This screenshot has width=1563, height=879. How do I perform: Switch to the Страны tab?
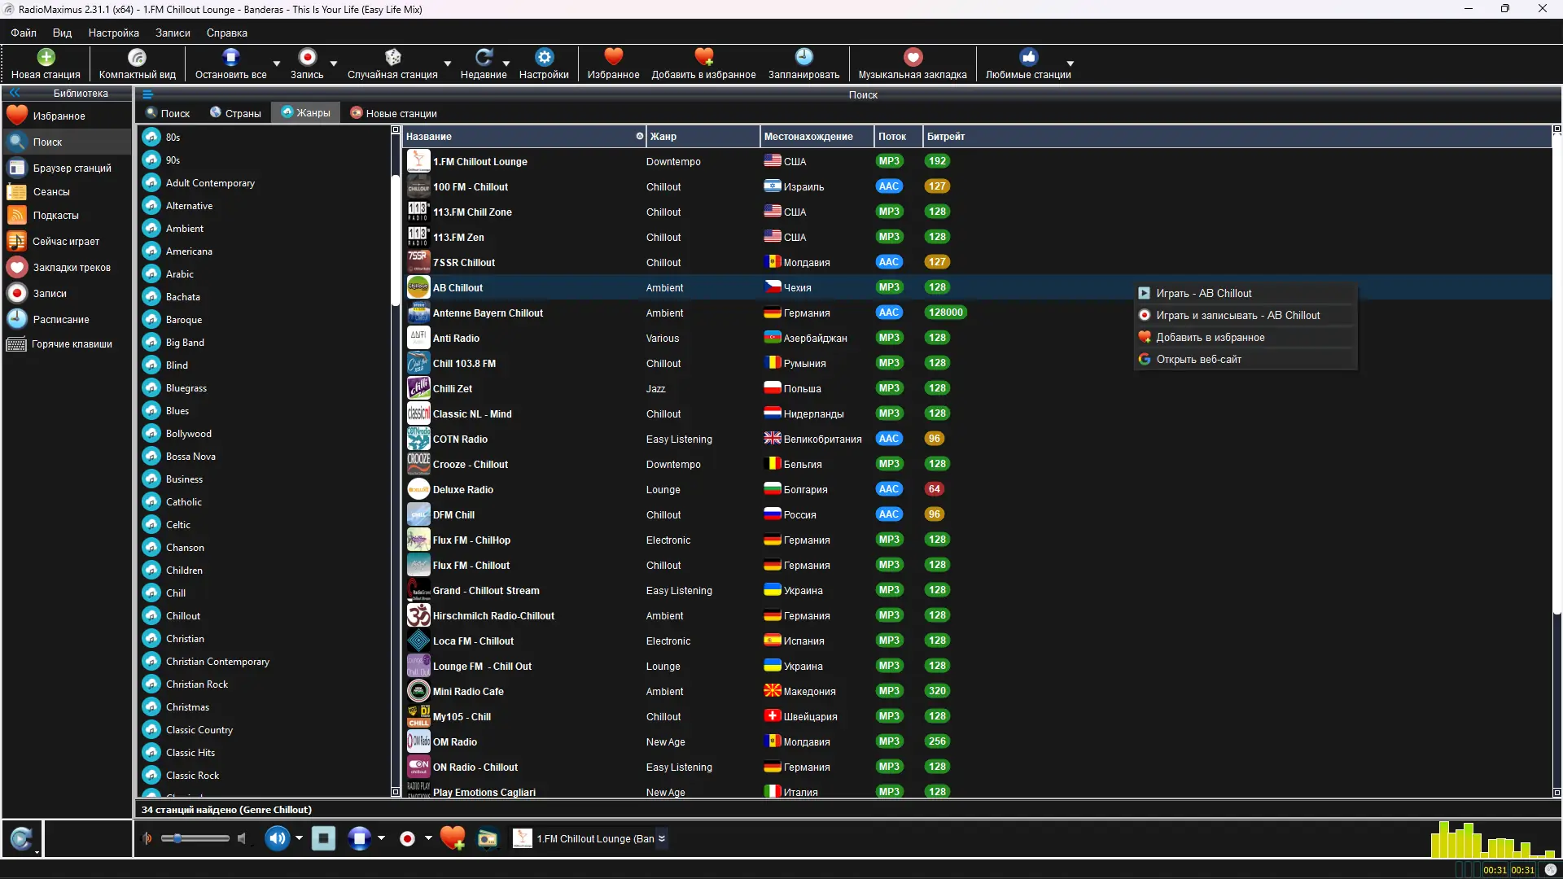[x=236, y=113]
